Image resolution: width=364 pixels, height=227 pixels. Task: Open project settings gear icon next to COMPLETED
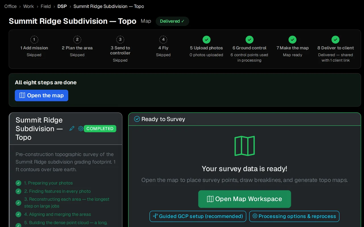click(81, 129)
